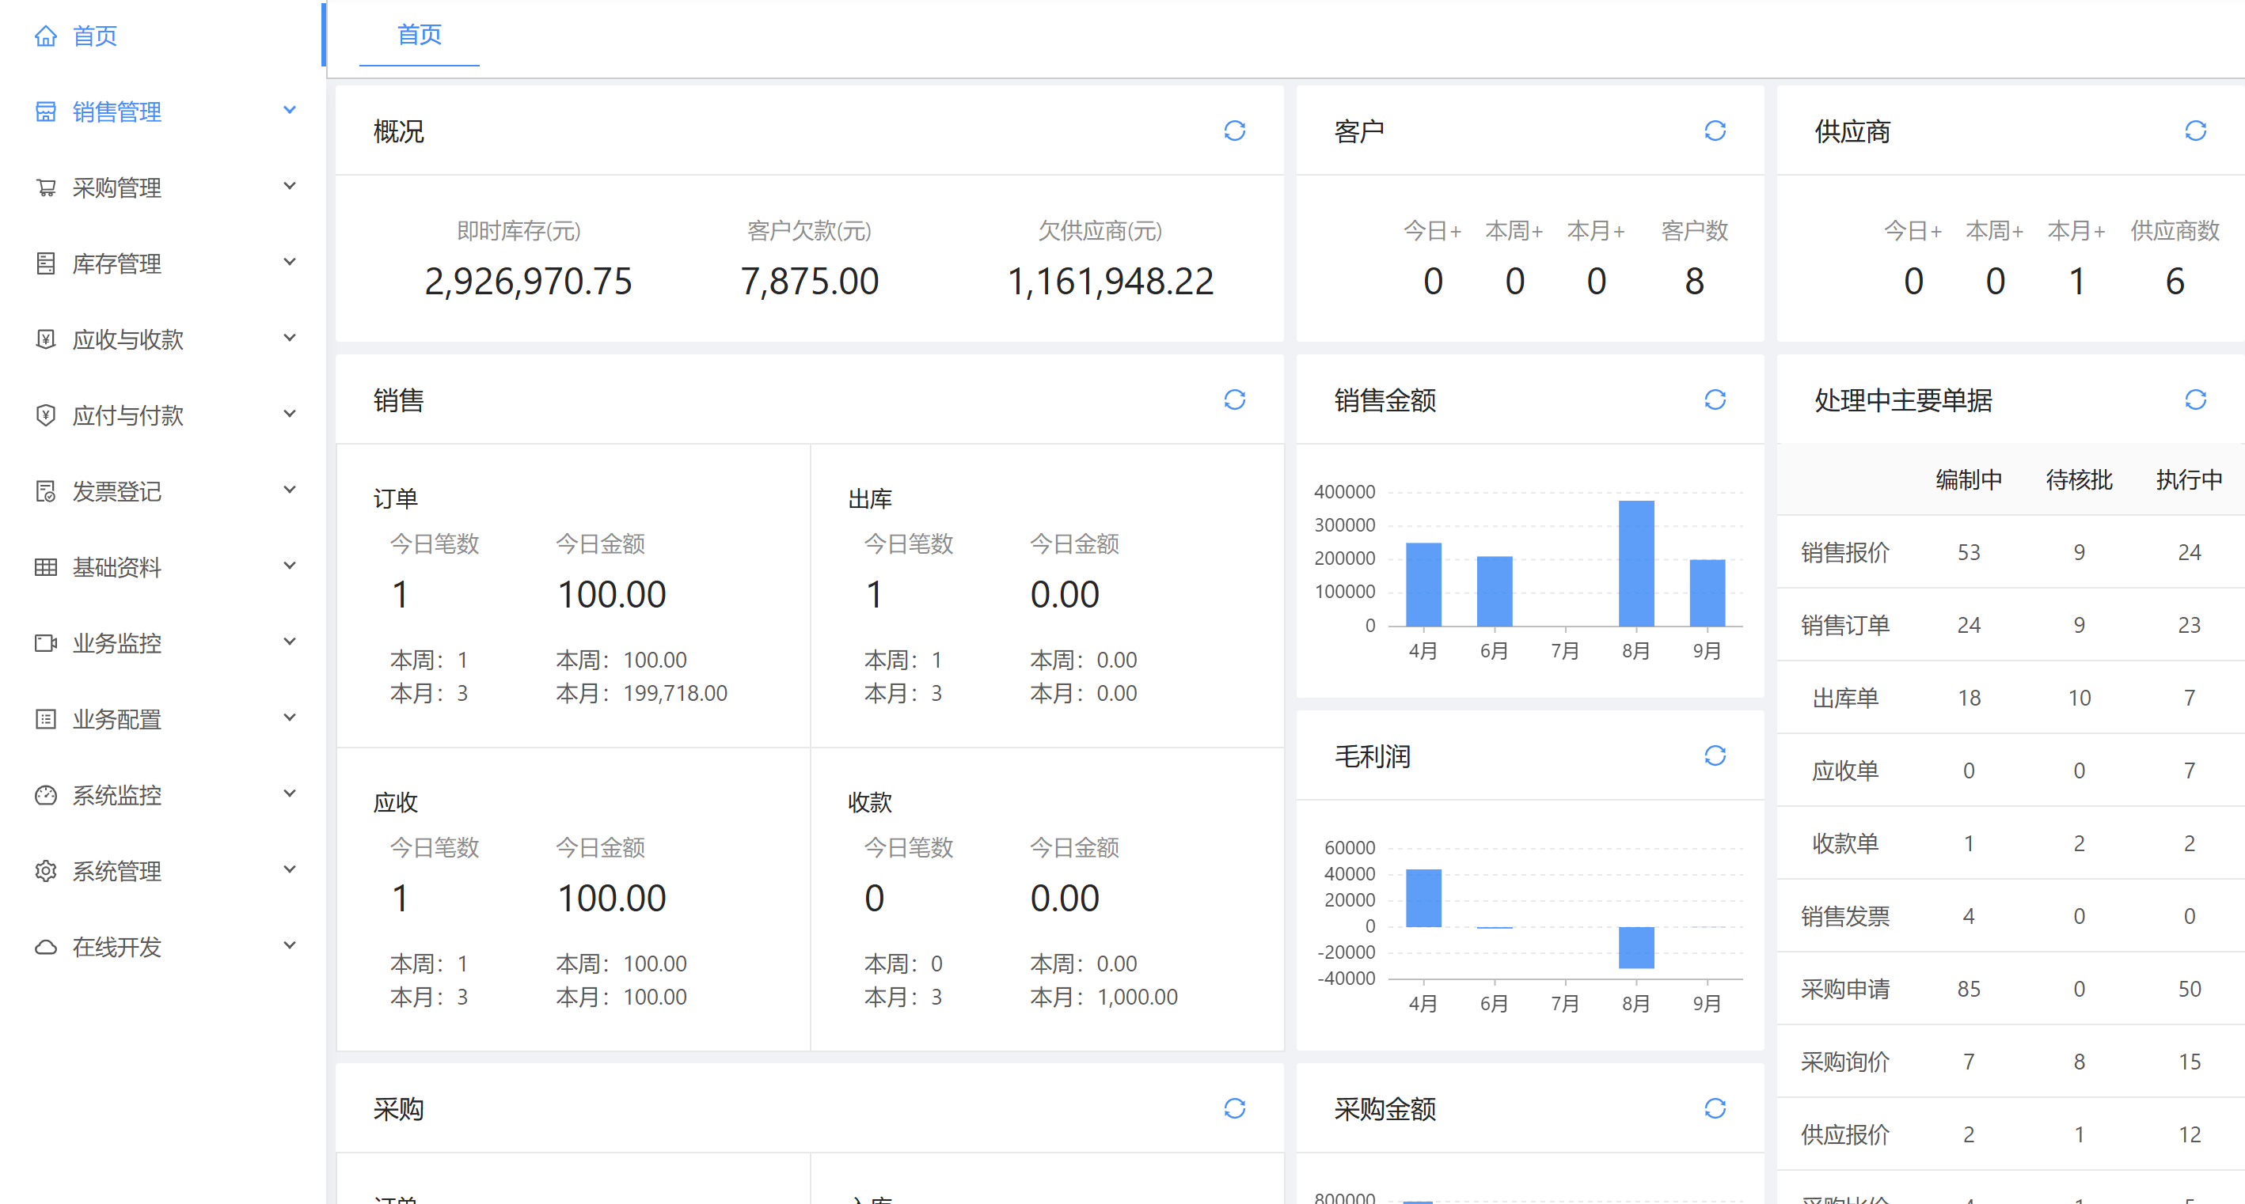Expand the 业务监控 menu chevron
The image size is (2245, 1204).
tap(291, 642)
